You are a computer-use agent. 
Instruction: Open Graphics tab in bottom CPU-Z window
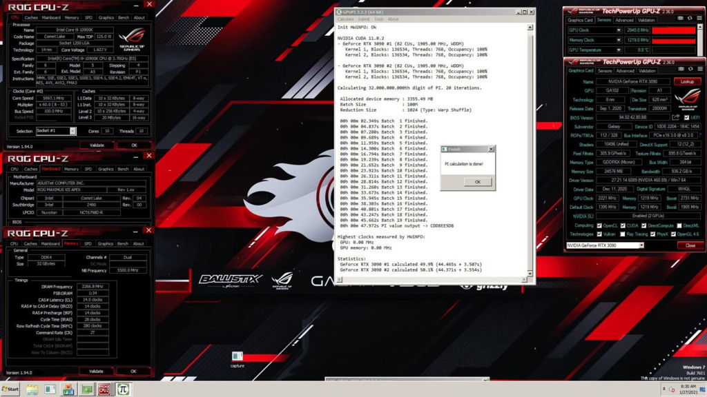105,244
